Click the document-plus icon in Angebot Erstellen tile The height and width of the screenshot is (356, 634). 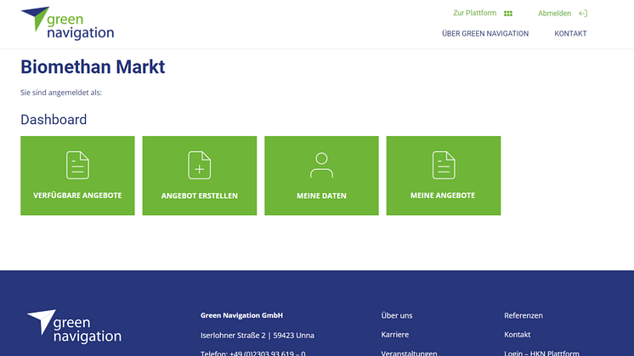coord(199,165)
